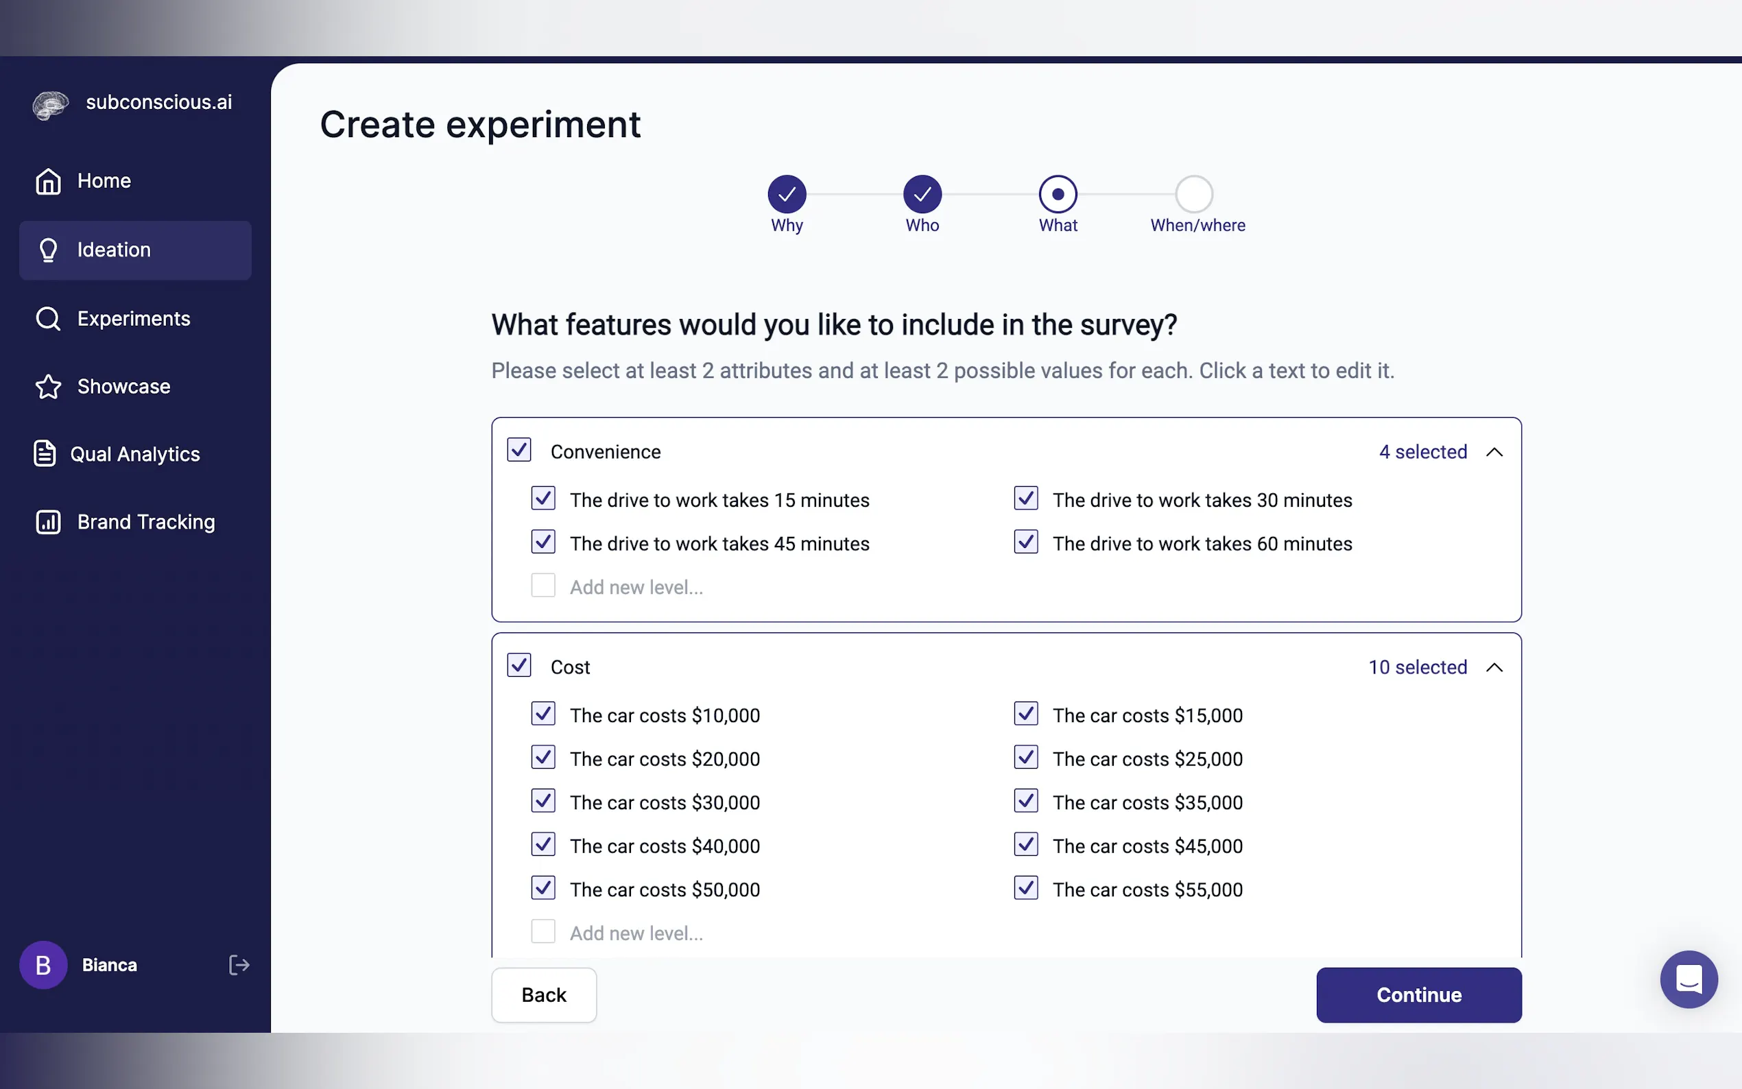Click the logout icon next to Bianca
This screenshot has width=1742, height=1089.
[239, 965]
